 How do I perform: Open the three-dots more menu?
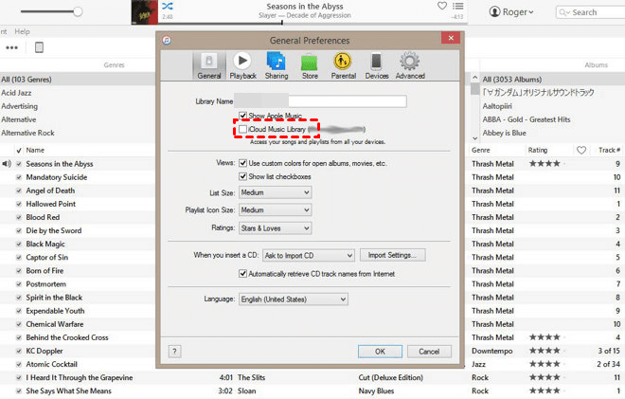tap(11, 47)
